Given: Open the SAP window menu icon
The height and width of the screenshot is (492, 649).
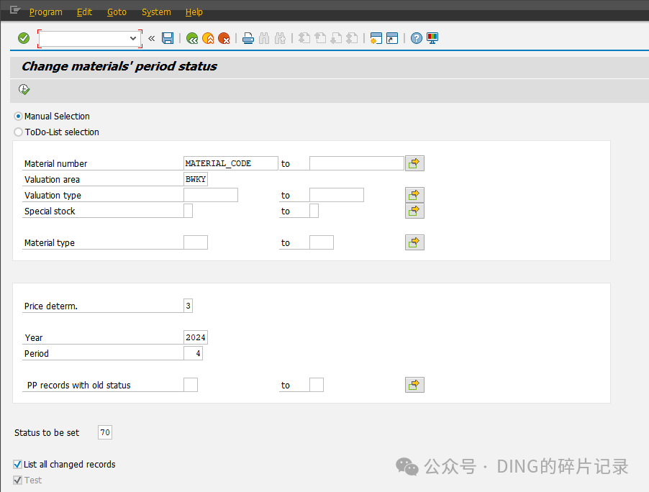Looking at the screenshot, I should pos(14,10).
